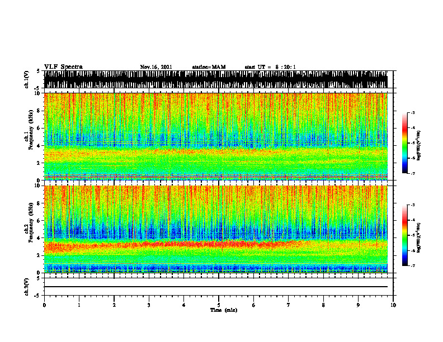Click the ch.2 colorbar log PSD units label
Viewport: 443px width, 342px height.
tap(419, 237)
